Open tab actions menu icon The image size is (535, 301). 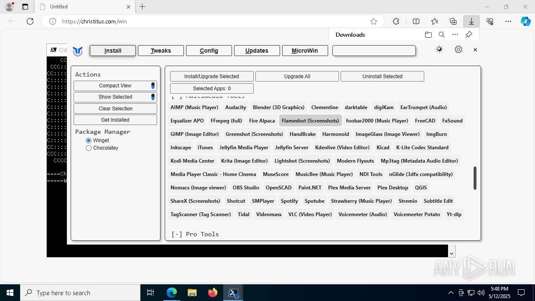coord(25,7)
